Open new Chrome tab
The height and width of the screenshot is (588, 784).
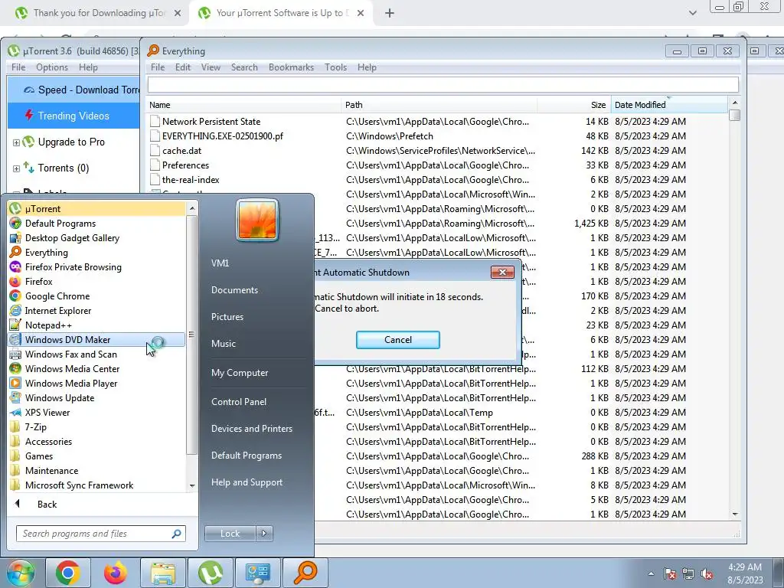click(x=390, y=13)
